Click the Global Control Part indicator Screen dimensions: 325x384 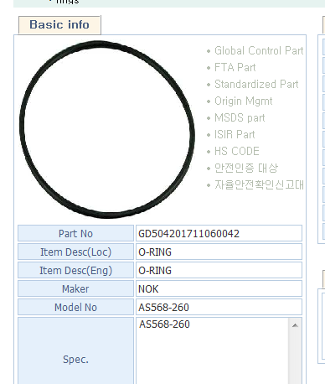coord(255,51)
